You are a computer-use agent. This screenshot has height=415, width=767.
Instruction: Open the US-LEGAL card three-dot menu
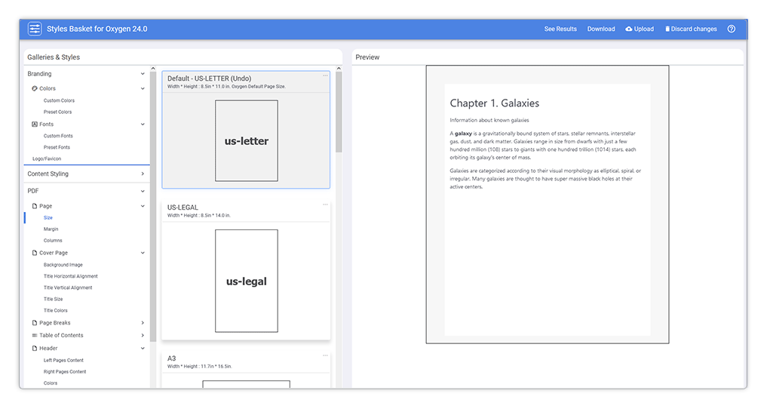pyautogui.click(x=325, y=204)
